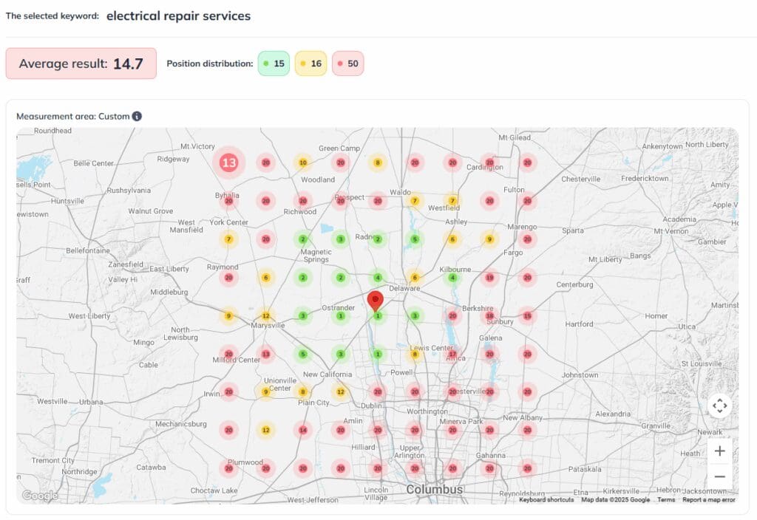Viewport: 757px width, 520px height.
Task: Zoom out the map with minus button
Action: coord(719,476)
